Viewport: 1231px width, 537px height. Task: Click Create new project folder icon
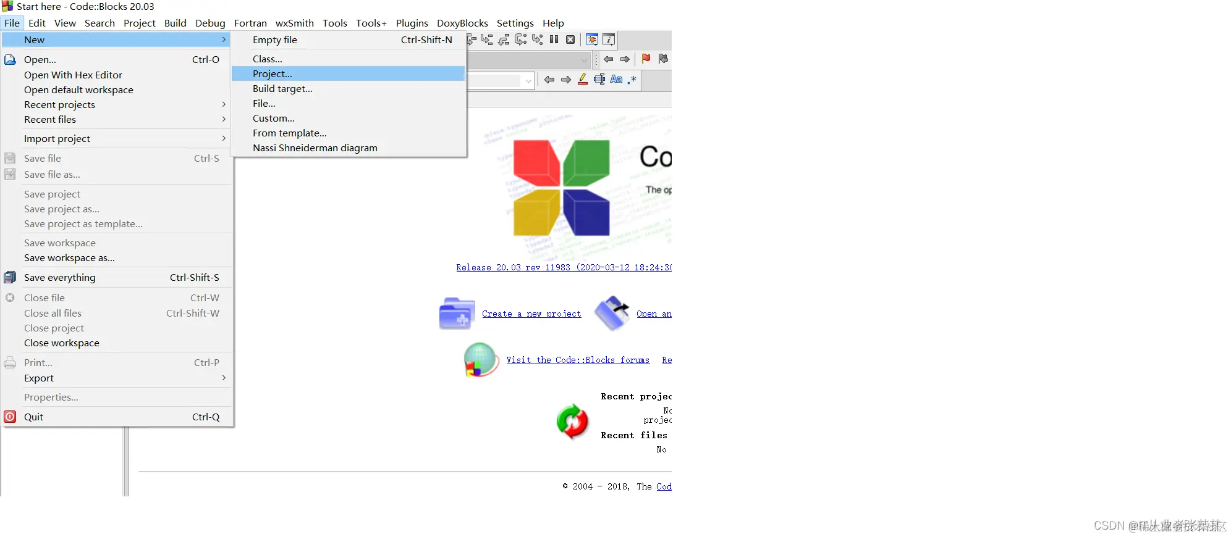(457, 314)
